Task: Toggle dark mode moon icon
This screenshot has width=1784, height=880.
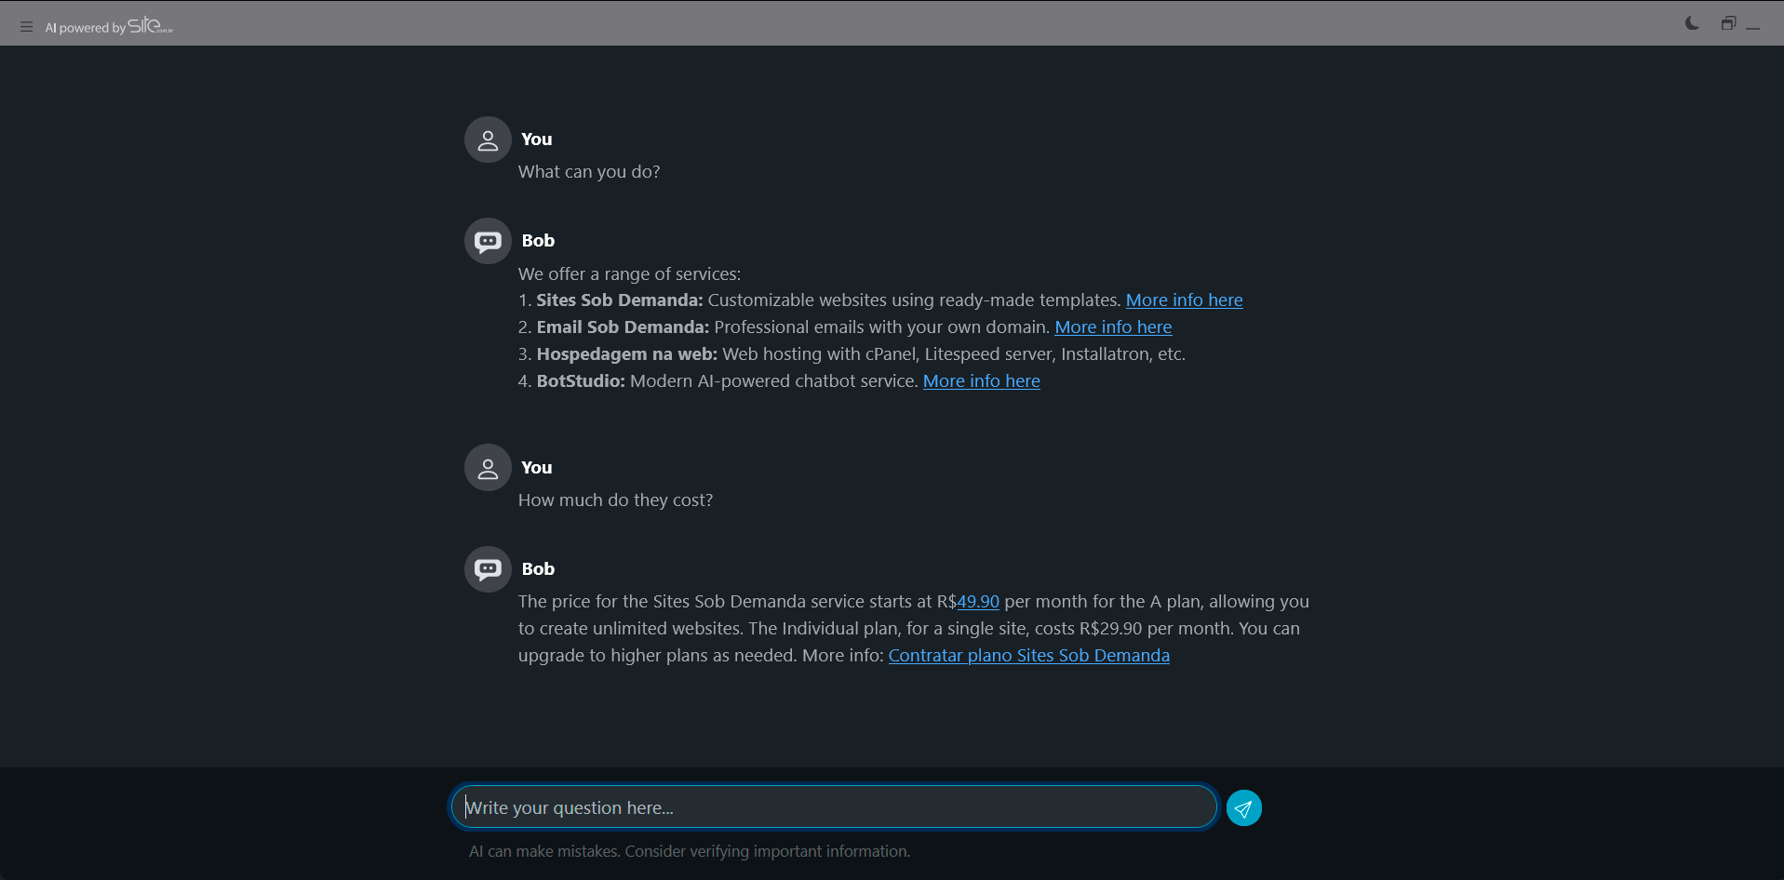Action: (1692, 23)
